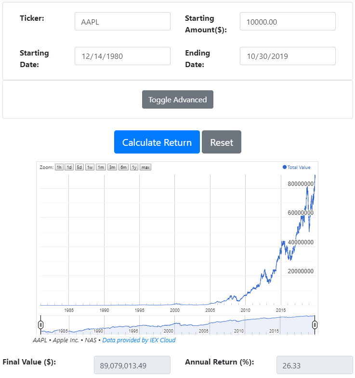Set chart zoom to 1y
This screenshot has width=355, height=378.
[x=134, y=168]
